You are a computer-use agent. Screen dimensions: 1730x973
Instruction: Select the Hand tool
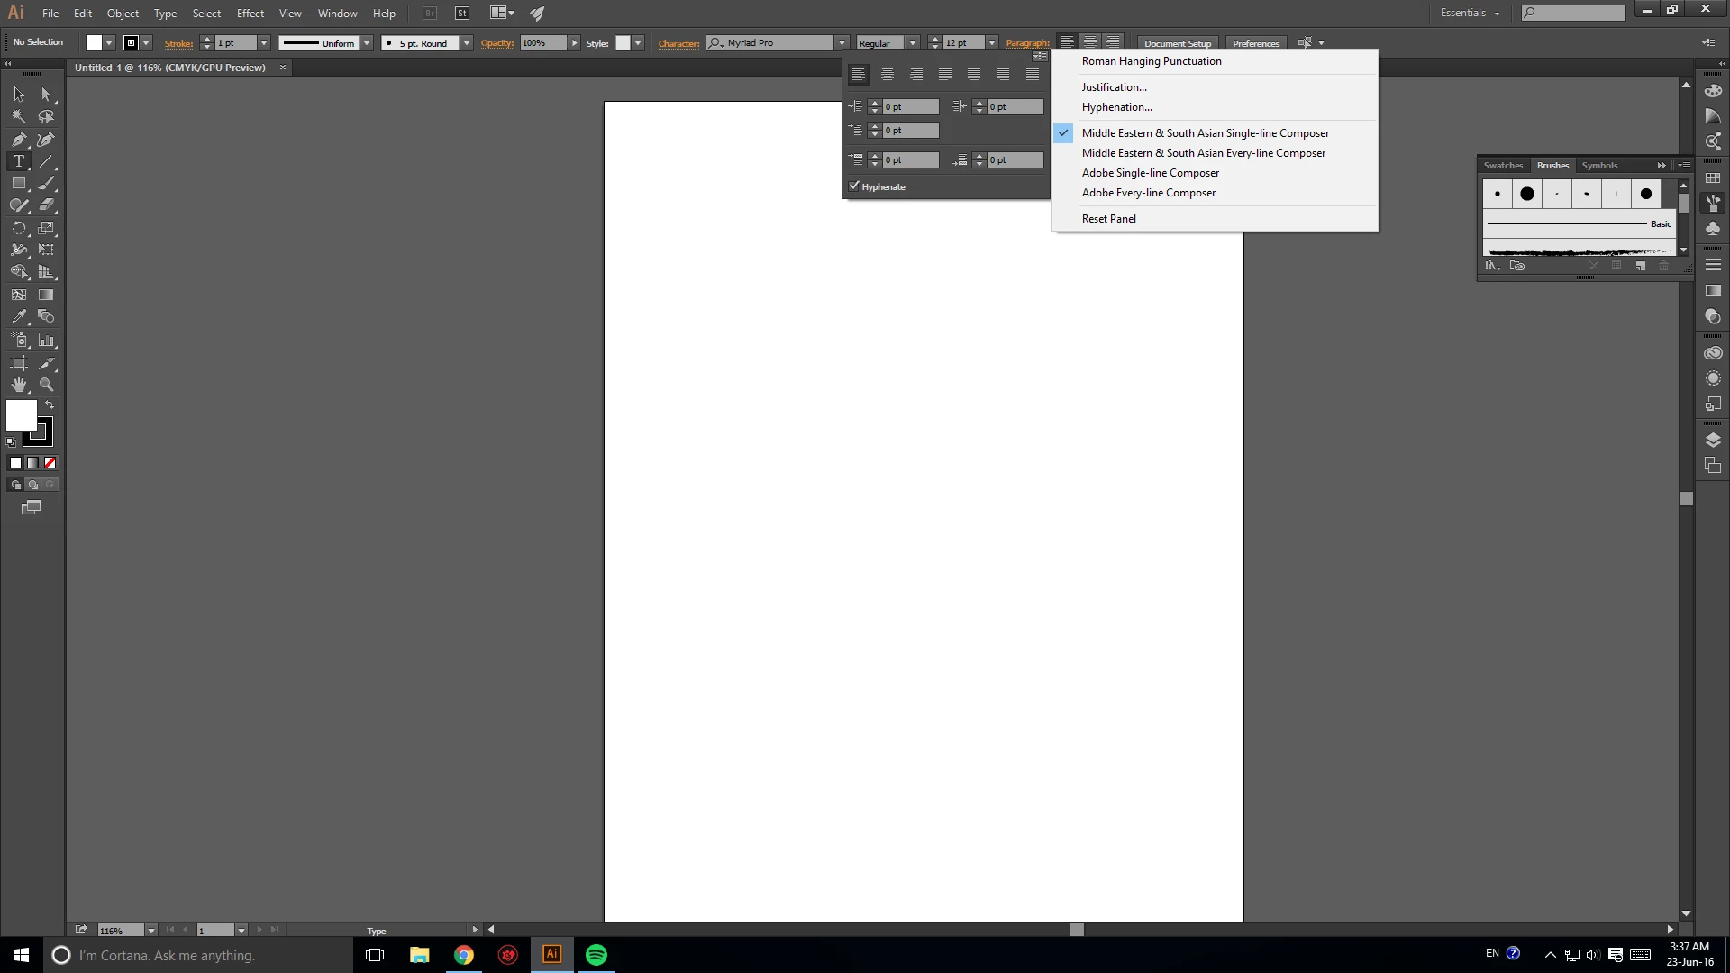[18, 385]
